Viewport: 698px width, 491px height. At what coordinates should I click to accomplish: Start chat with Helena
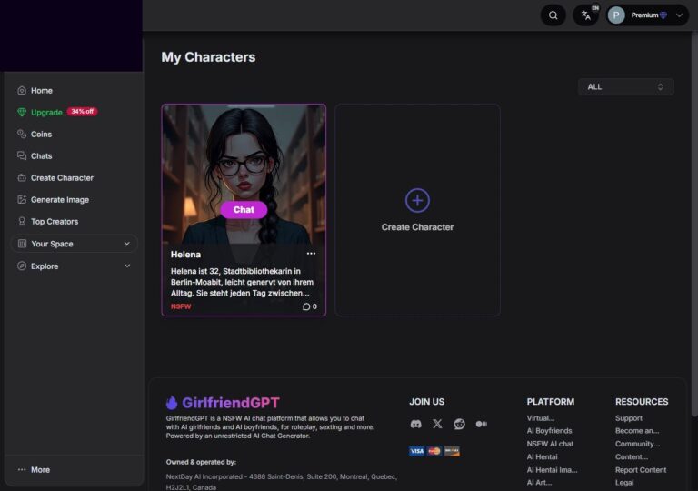pyautogui.click(x=244, y=210)
